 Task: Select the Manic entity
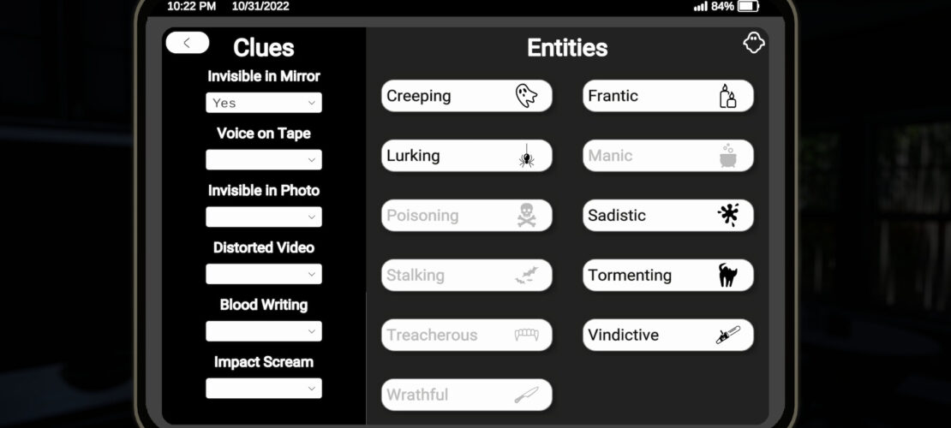pos(668,156)
